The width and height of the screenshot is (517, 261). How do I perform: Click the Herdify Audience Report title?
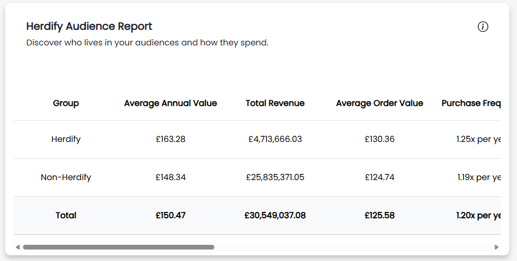pyautogui.click(x=89, y=26)
